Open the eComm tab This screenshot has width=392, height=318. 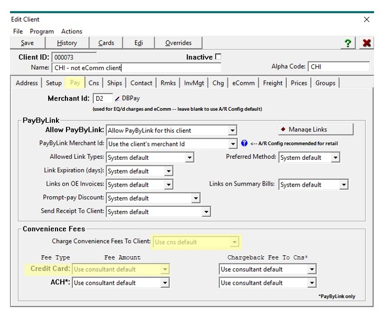coord(244,83)
